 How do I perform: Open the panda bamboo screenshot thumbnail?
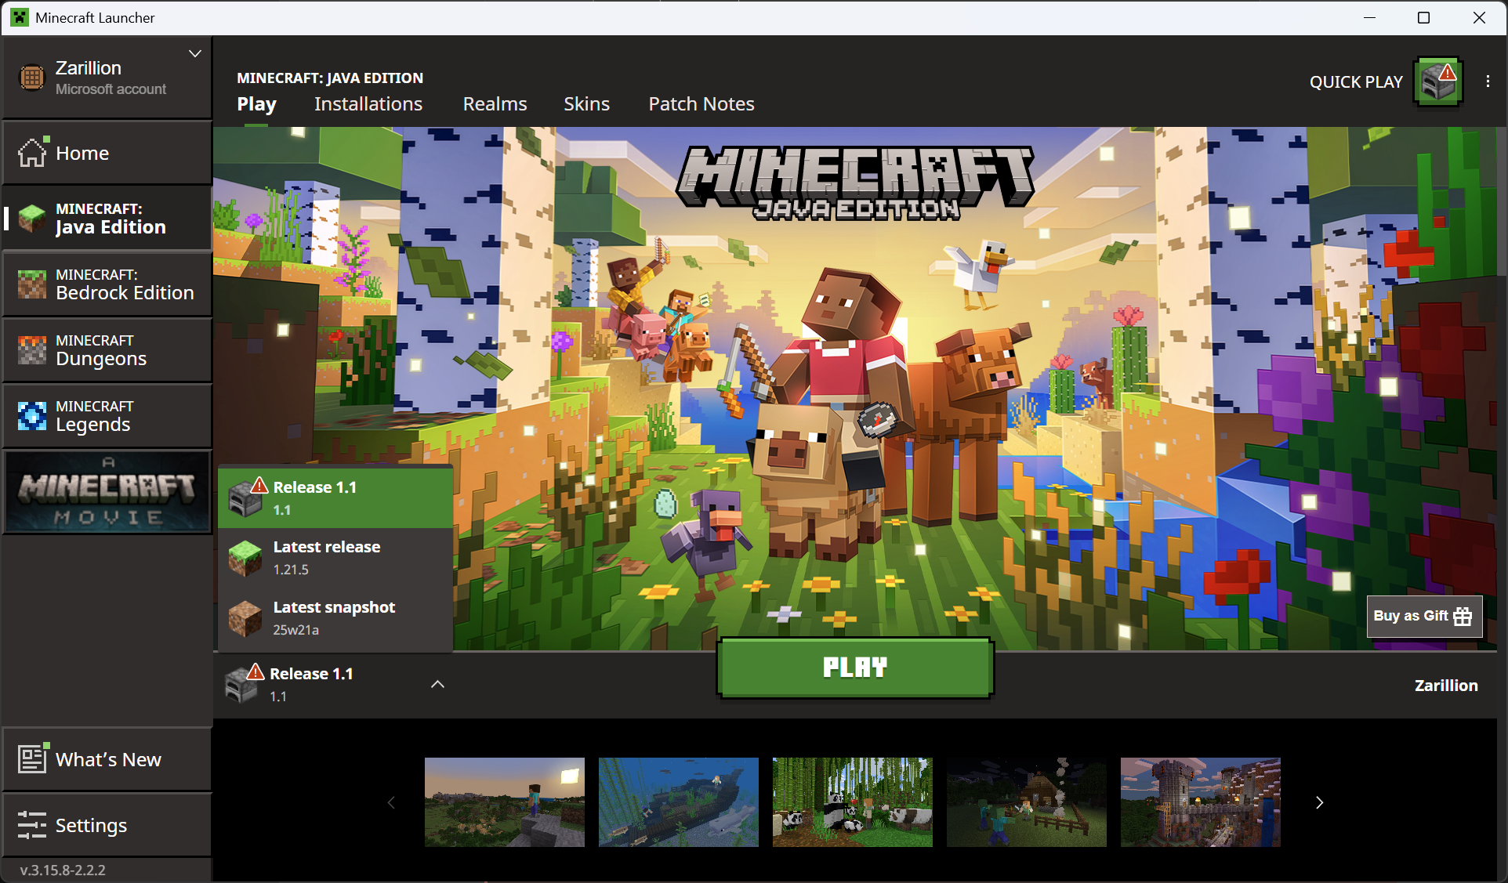point(852,802)
